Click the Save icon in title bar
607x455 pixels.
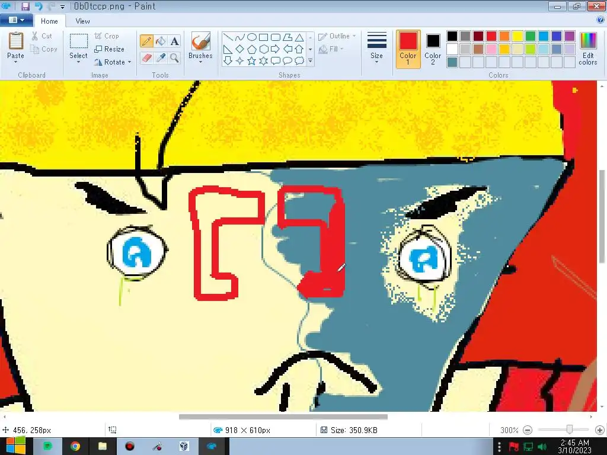[x=25, y=6]
